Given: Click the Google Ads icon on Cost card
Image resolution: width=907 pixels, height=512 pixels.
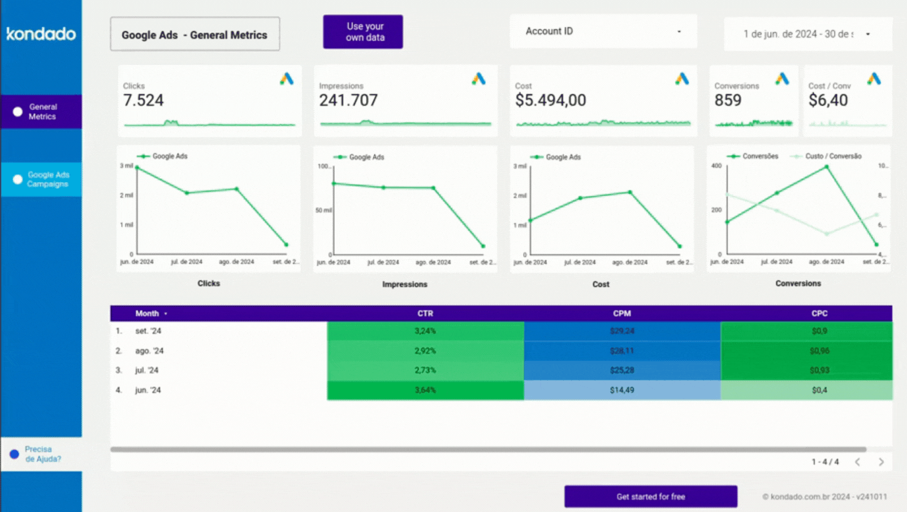Looking at the screenshot, I should click(x=682, y=79).
